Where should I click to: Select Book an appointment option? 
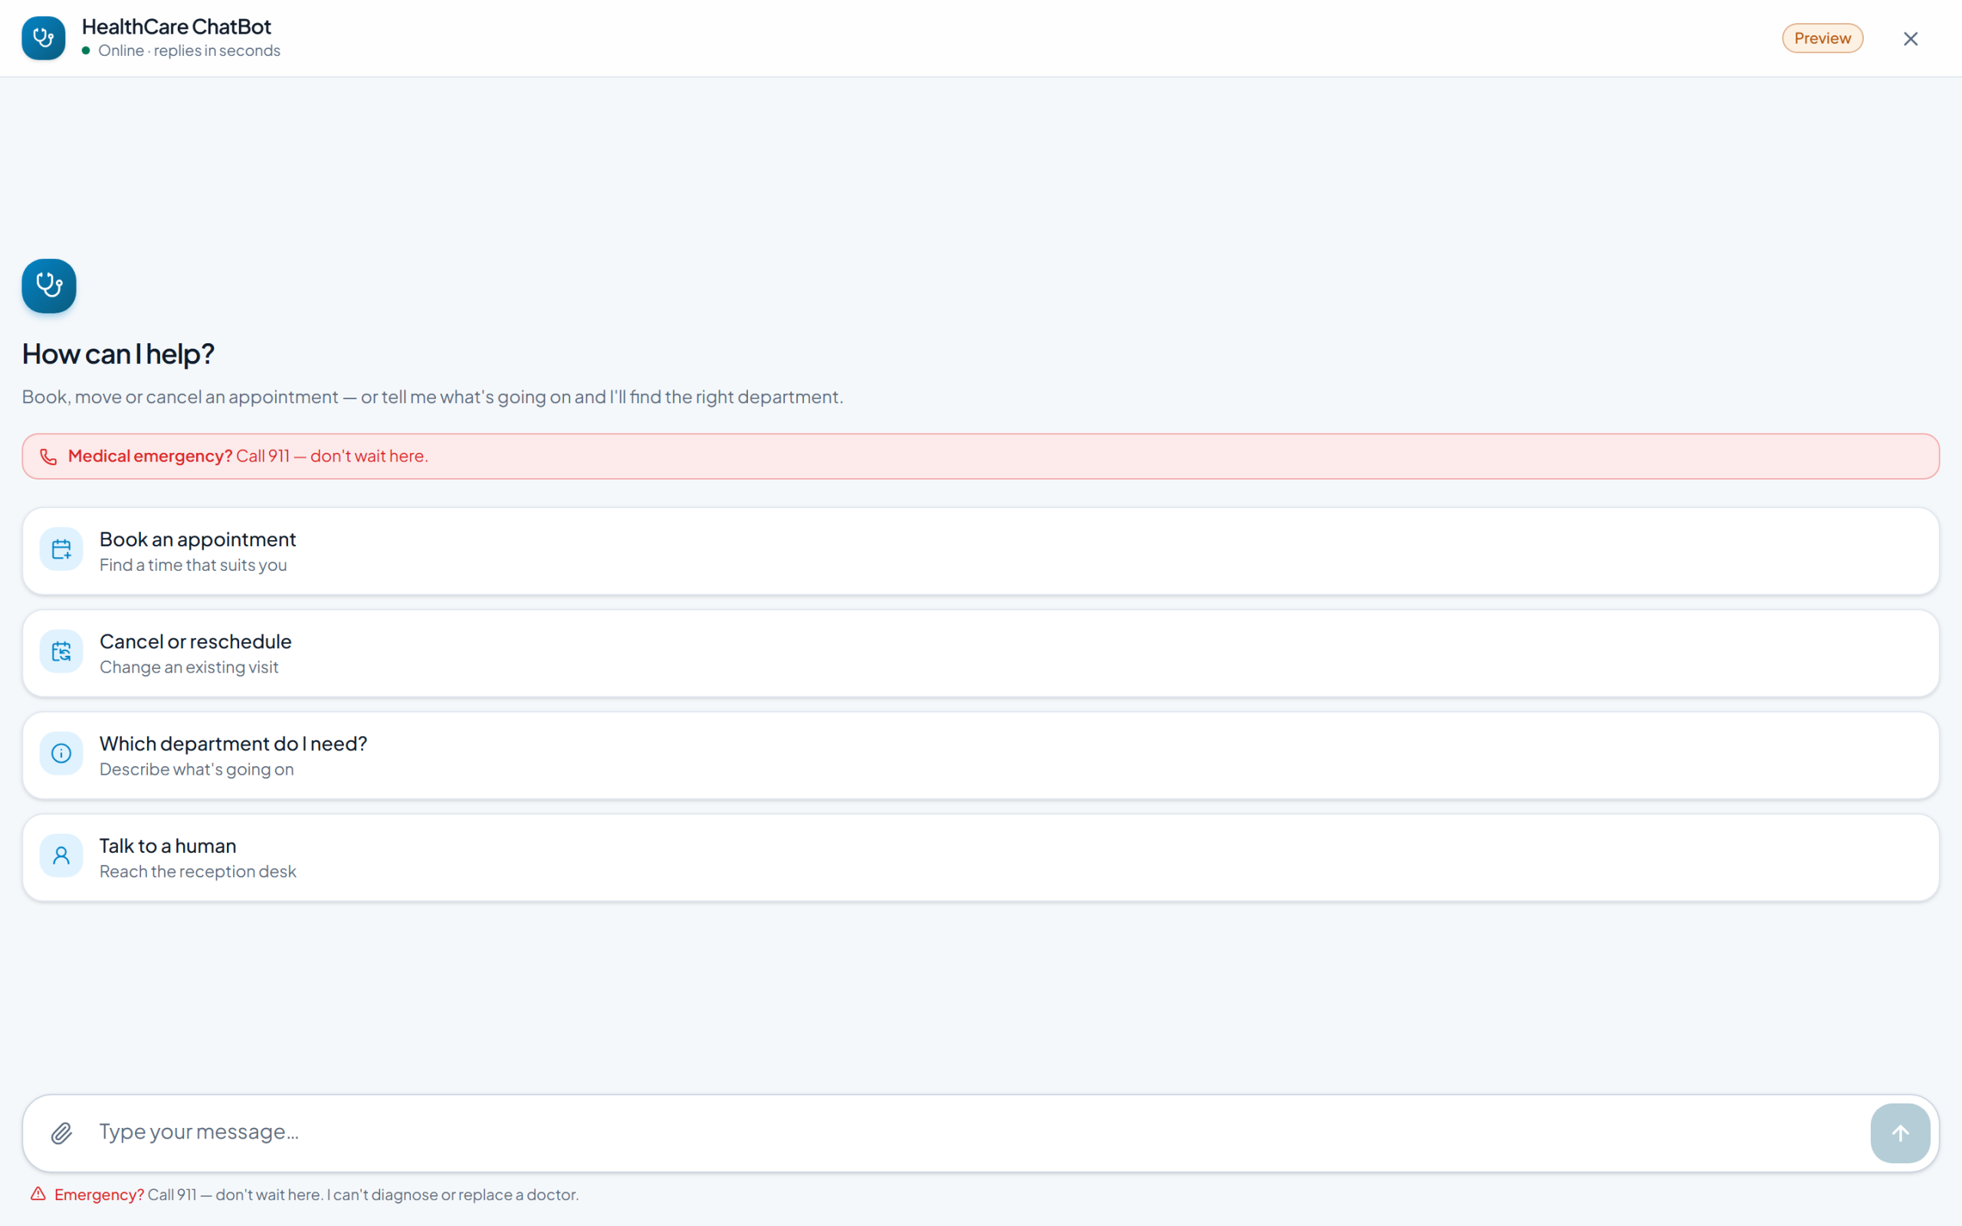[x=980, y=552]
